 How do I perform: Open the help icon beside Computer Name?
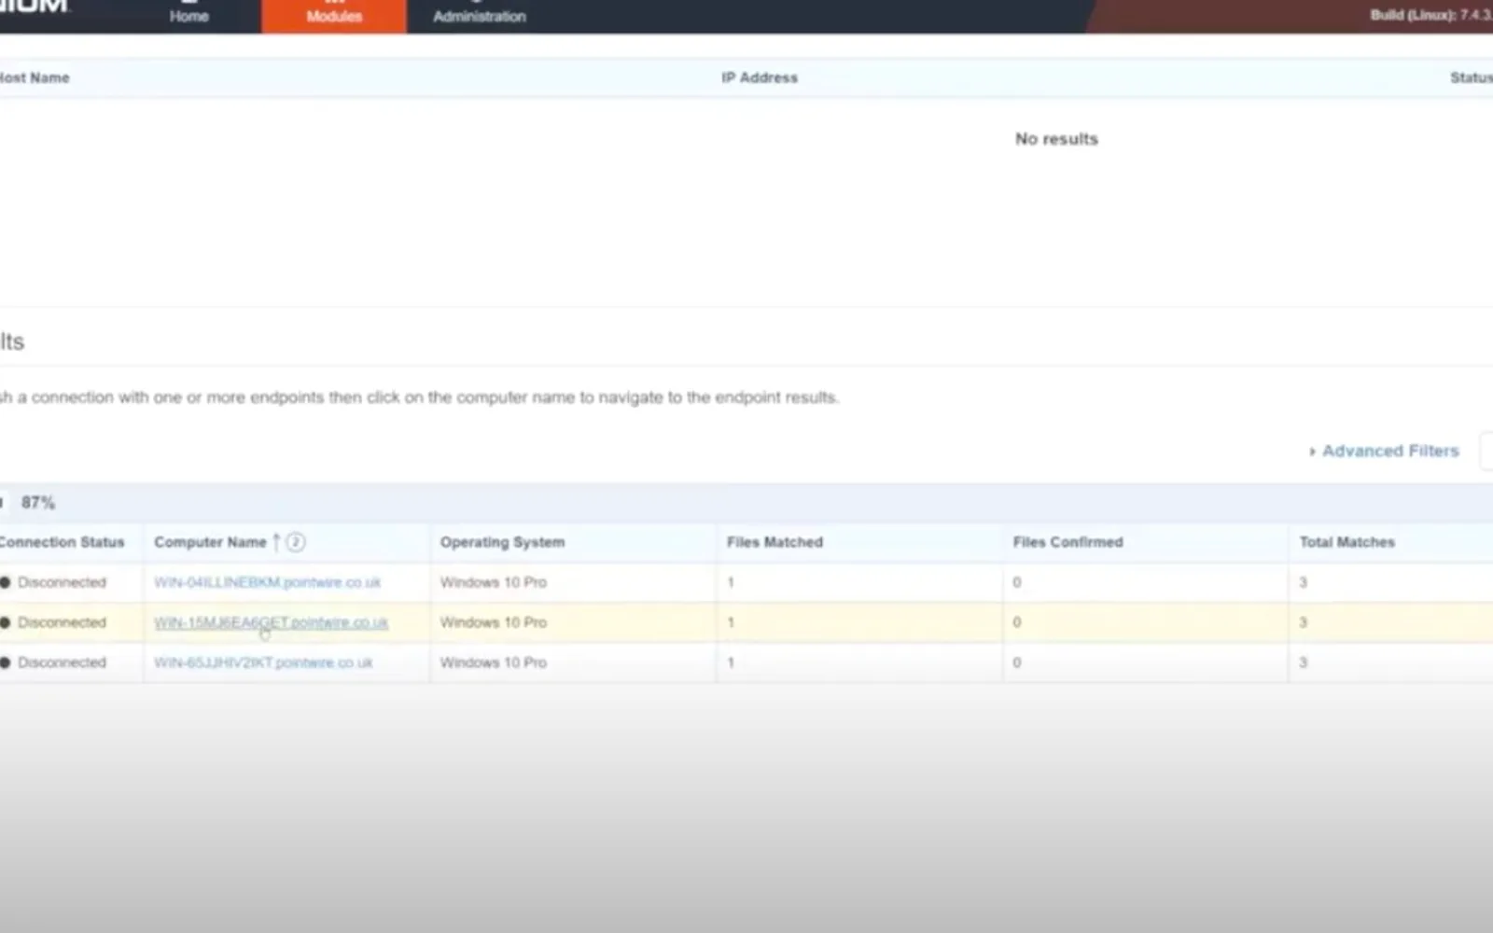[x=296, y=542]
